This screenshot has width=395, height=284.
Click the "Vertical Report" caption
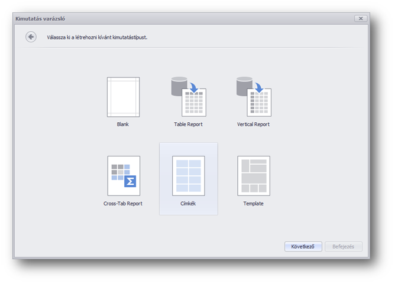(253, 125)
